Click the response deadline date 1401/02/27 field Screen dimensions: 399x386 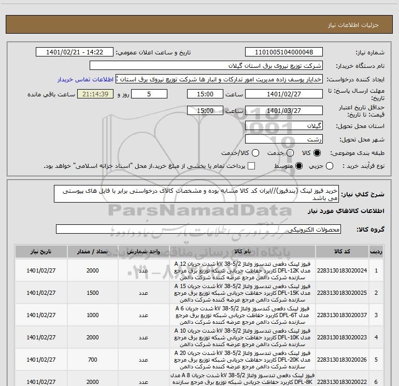[x=284, y=94]
